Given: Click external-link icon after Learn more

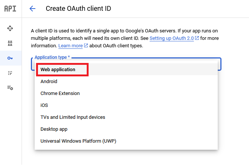Looking at the screenshot, I should (x=86, y=45).
